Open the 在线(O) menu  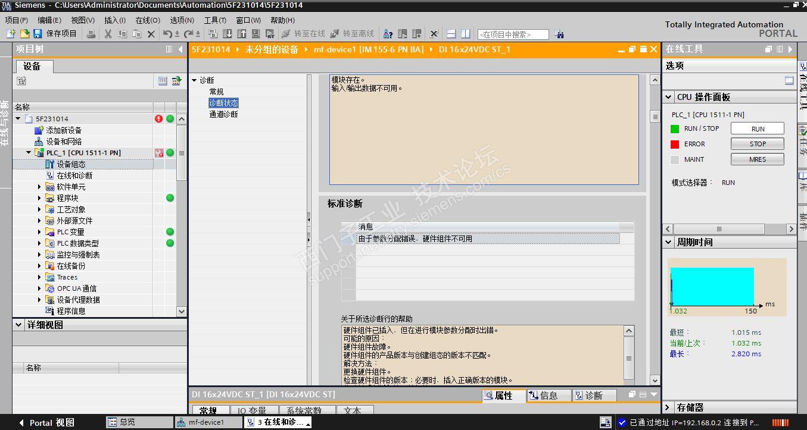[x=148, y=20]
